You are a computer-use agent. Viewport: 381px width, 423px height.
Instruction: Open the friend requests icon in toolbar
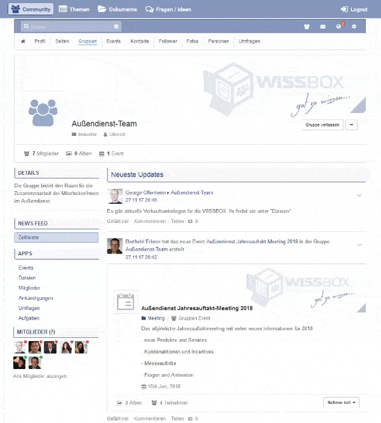click(x=305, y=27)
